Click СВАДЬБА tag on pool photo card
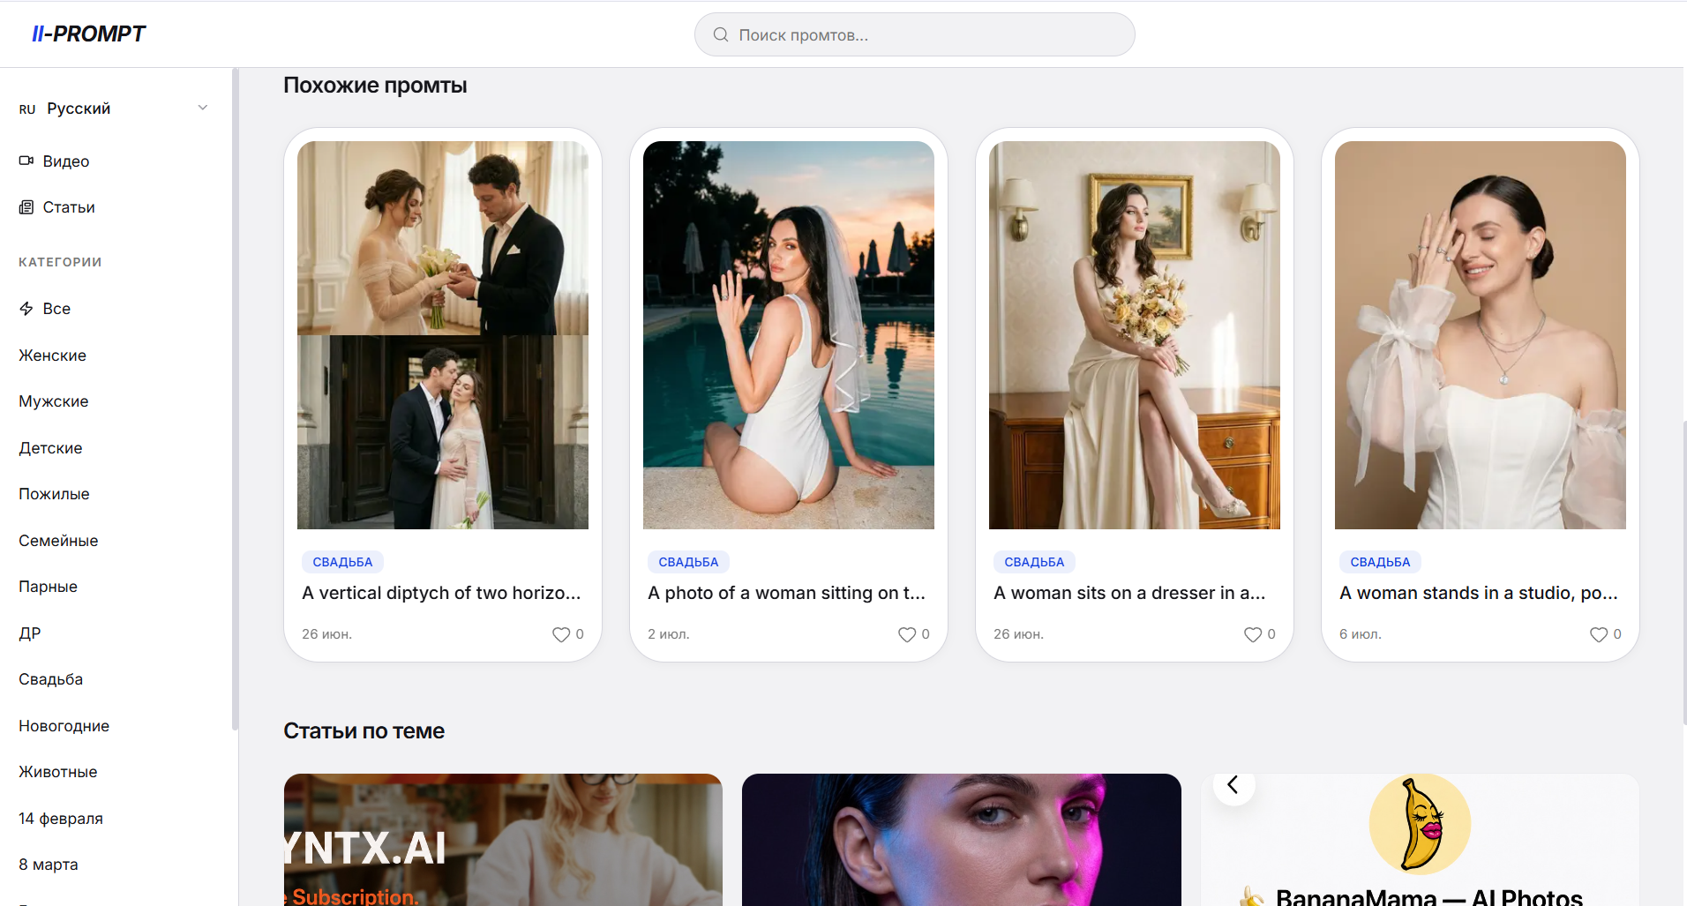1687x906 pixels. [x=688, y=562]
